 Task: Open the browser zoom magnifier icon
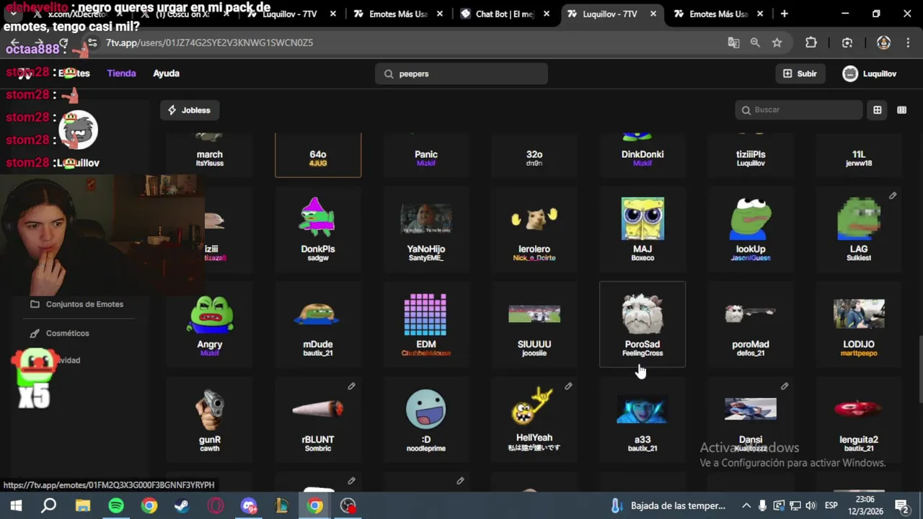click(755, 43)
